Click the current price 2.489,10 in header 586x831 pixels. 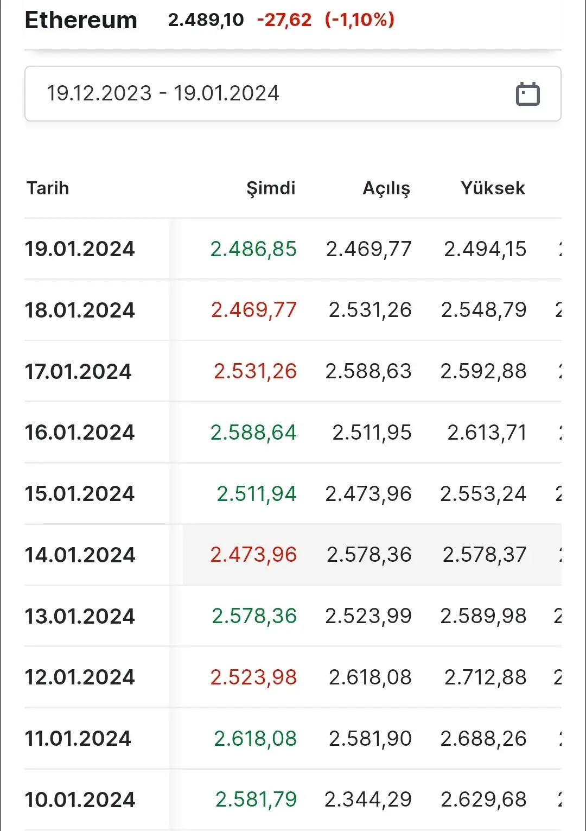[x=206, y=20]
